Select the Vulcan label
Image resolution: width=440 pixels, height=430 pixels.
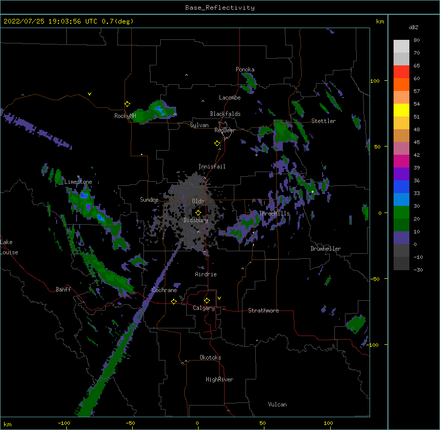pos(277,404)
